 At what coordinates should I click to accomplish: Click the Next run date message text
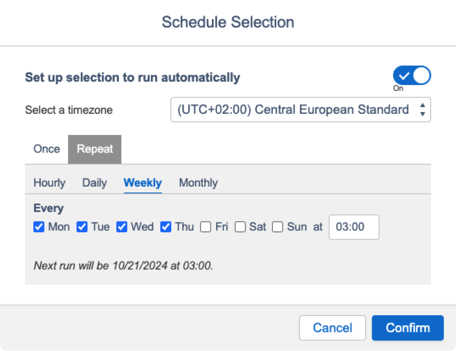click(x=123, y=266)
